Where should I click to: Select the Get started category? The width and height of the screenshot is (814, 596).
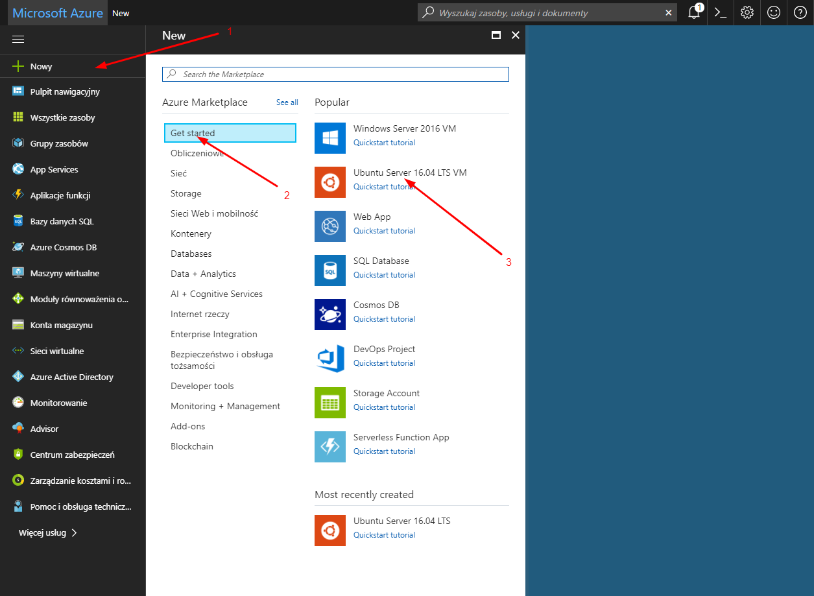(230, 133)
